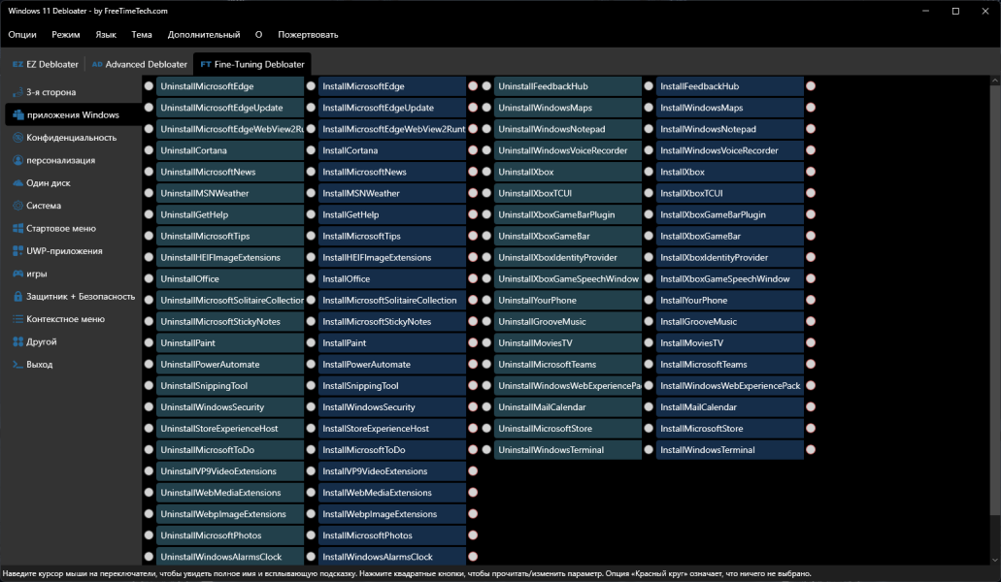This screenshot has width=1001, height=582.
Task: Select radio button before InstallYourPhone
Action: tap(649, 301)
